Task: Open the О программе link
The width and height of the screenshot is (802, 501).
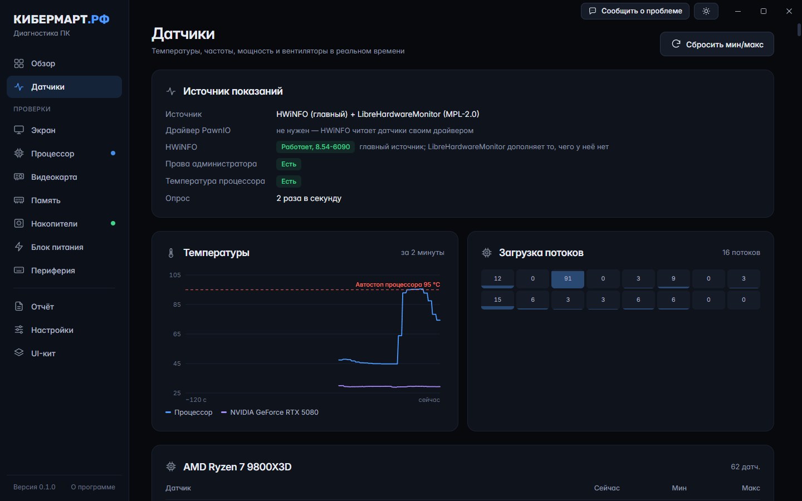Action: tap(93, 487)
